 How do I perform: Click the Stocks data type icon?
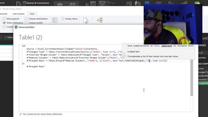point(60,4)
